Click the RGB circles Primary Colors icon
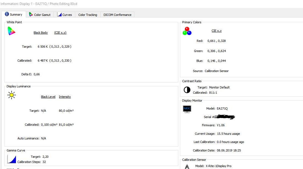The width and height of the screenshot is (303, 169). coord(187,31)
